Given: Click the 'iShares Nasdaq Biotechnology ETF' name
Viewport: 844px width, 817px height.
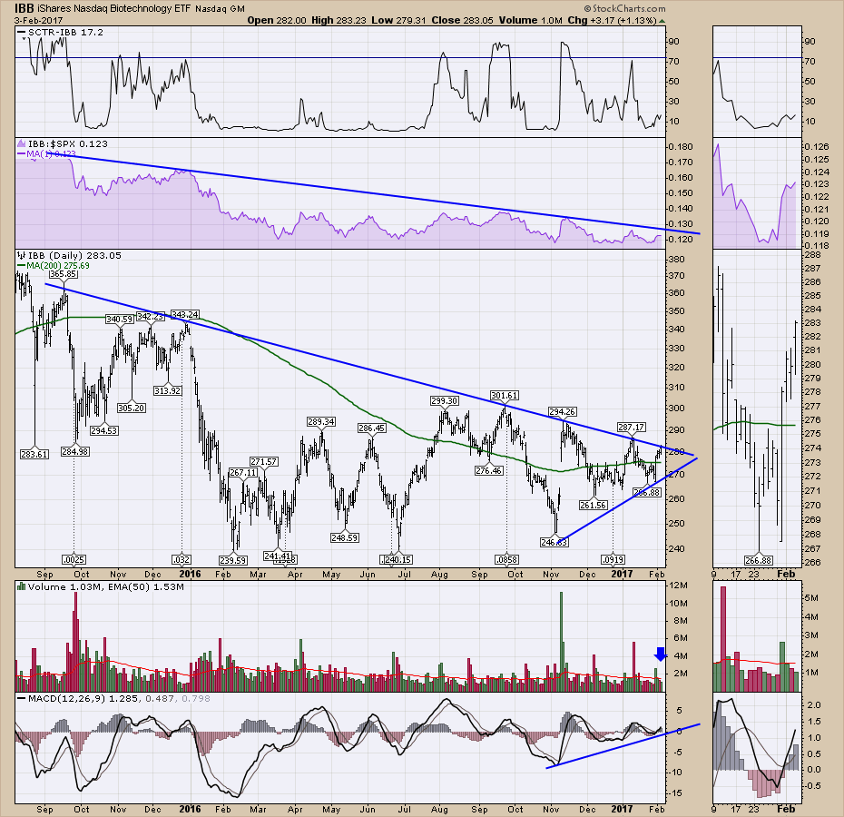Looking at the screenshot, I should (x=114, y=8).
